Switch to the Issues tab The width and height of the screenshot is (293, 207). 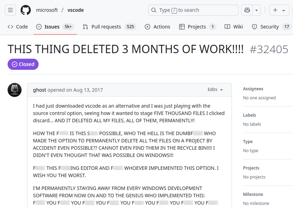pos(52,27)
